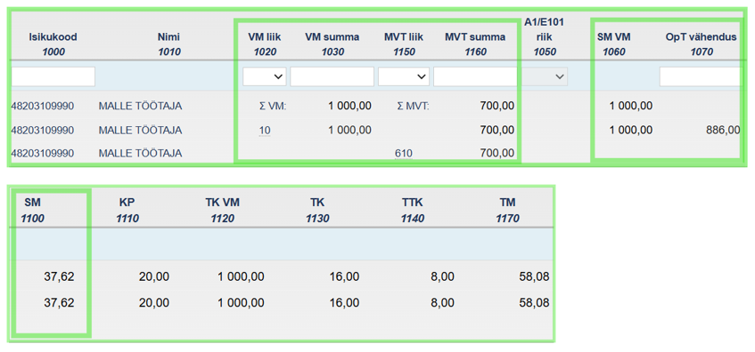Viewport: 755px width, 352px height.
Task: Select the MVT liik 1150 header
Action: pyautogui.click(x=404, y=44)
